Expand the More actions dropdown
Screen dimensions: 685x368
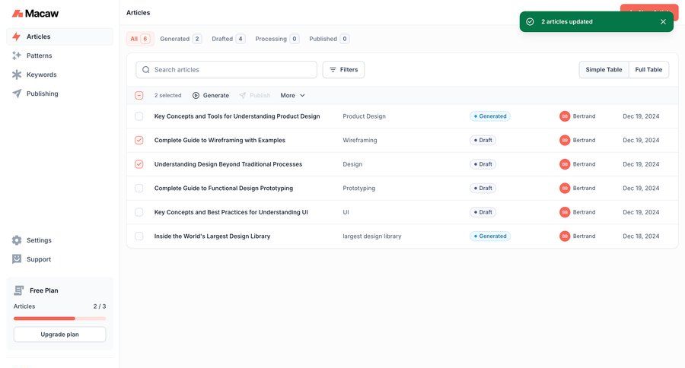(292, 95)
